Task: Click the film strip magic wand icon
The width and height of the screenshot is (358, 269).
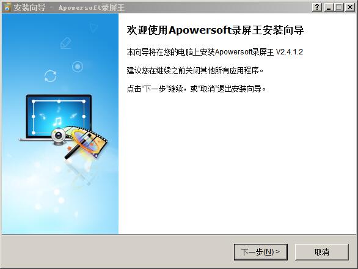Action: [88, 142]
